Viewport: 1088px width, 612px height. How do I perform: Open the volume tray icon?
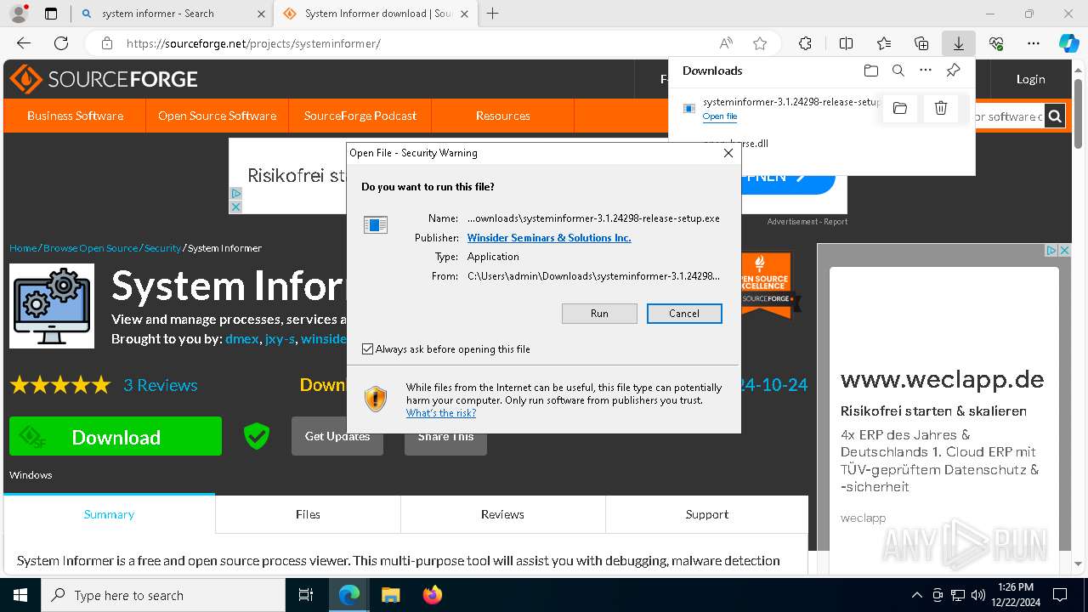(978, 595)
